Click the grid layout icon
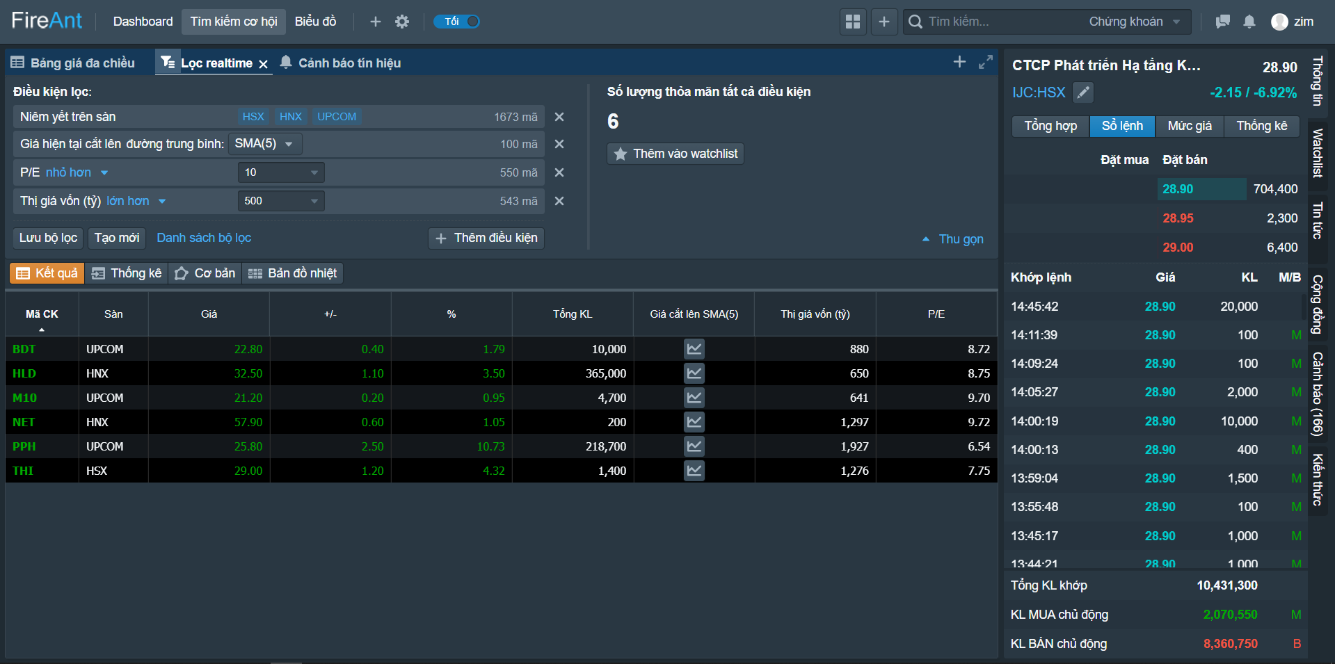Image resolution: width=1335 pixels, height=664 pixels. [853, 22]
